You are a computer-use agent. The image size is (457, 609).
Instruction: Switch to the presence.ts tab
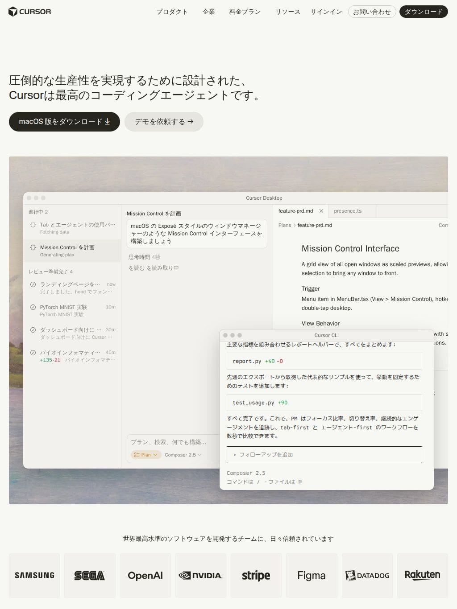tap(348, 211)
